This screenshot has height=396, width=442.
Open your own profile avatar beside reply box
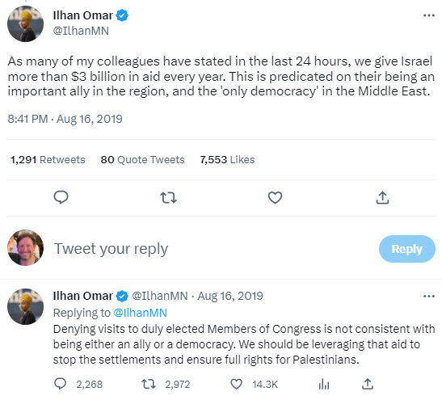click(25, 248)
